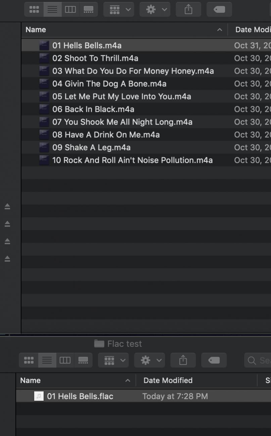This screenshot has height=436, width=271.
Task: Select 06 Back In Black.m4a file
Action: [93, 109]
